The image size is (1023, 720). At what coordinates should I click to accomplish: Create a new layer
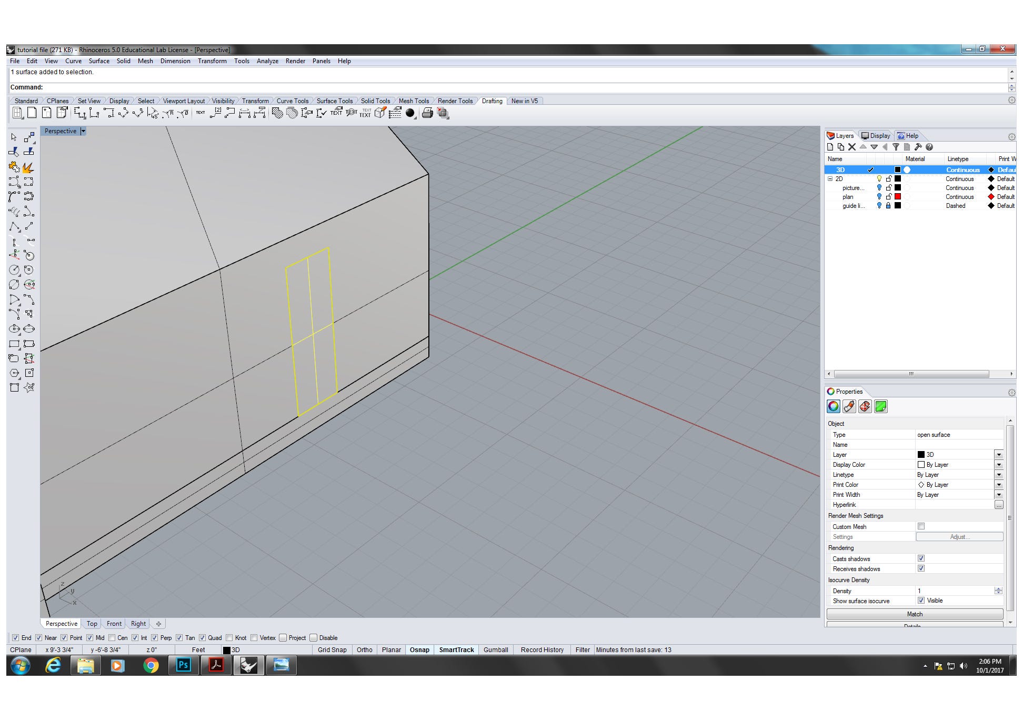(830, 147)
